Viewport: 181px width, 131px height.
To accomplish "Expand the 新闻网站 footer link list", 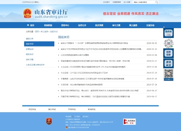I will pos(92,109).
